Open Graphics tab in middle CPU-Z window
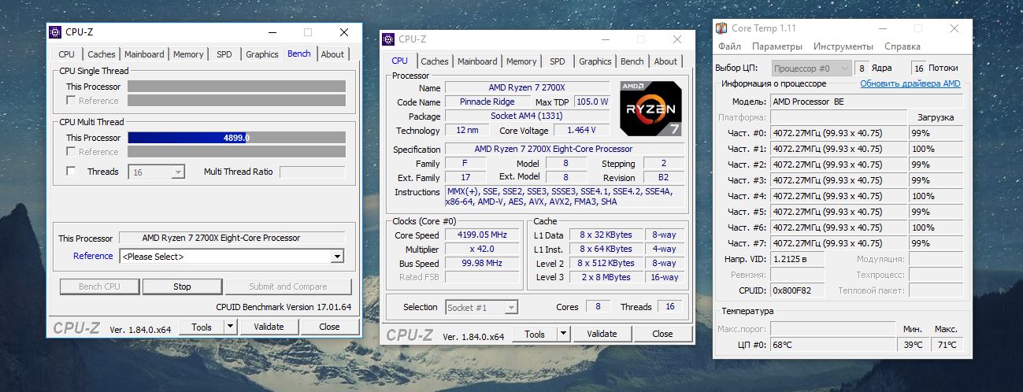1023x392 pixels. tap(595, 61)
